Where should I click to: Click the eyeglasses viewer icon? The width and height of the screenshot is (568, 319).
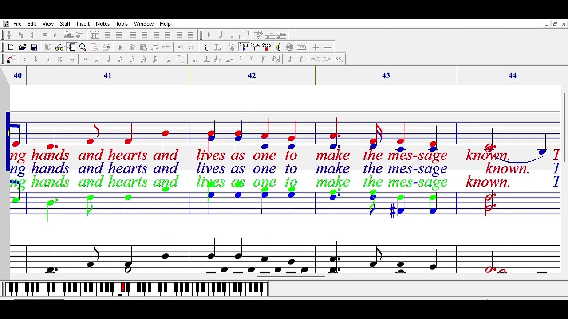60,47
